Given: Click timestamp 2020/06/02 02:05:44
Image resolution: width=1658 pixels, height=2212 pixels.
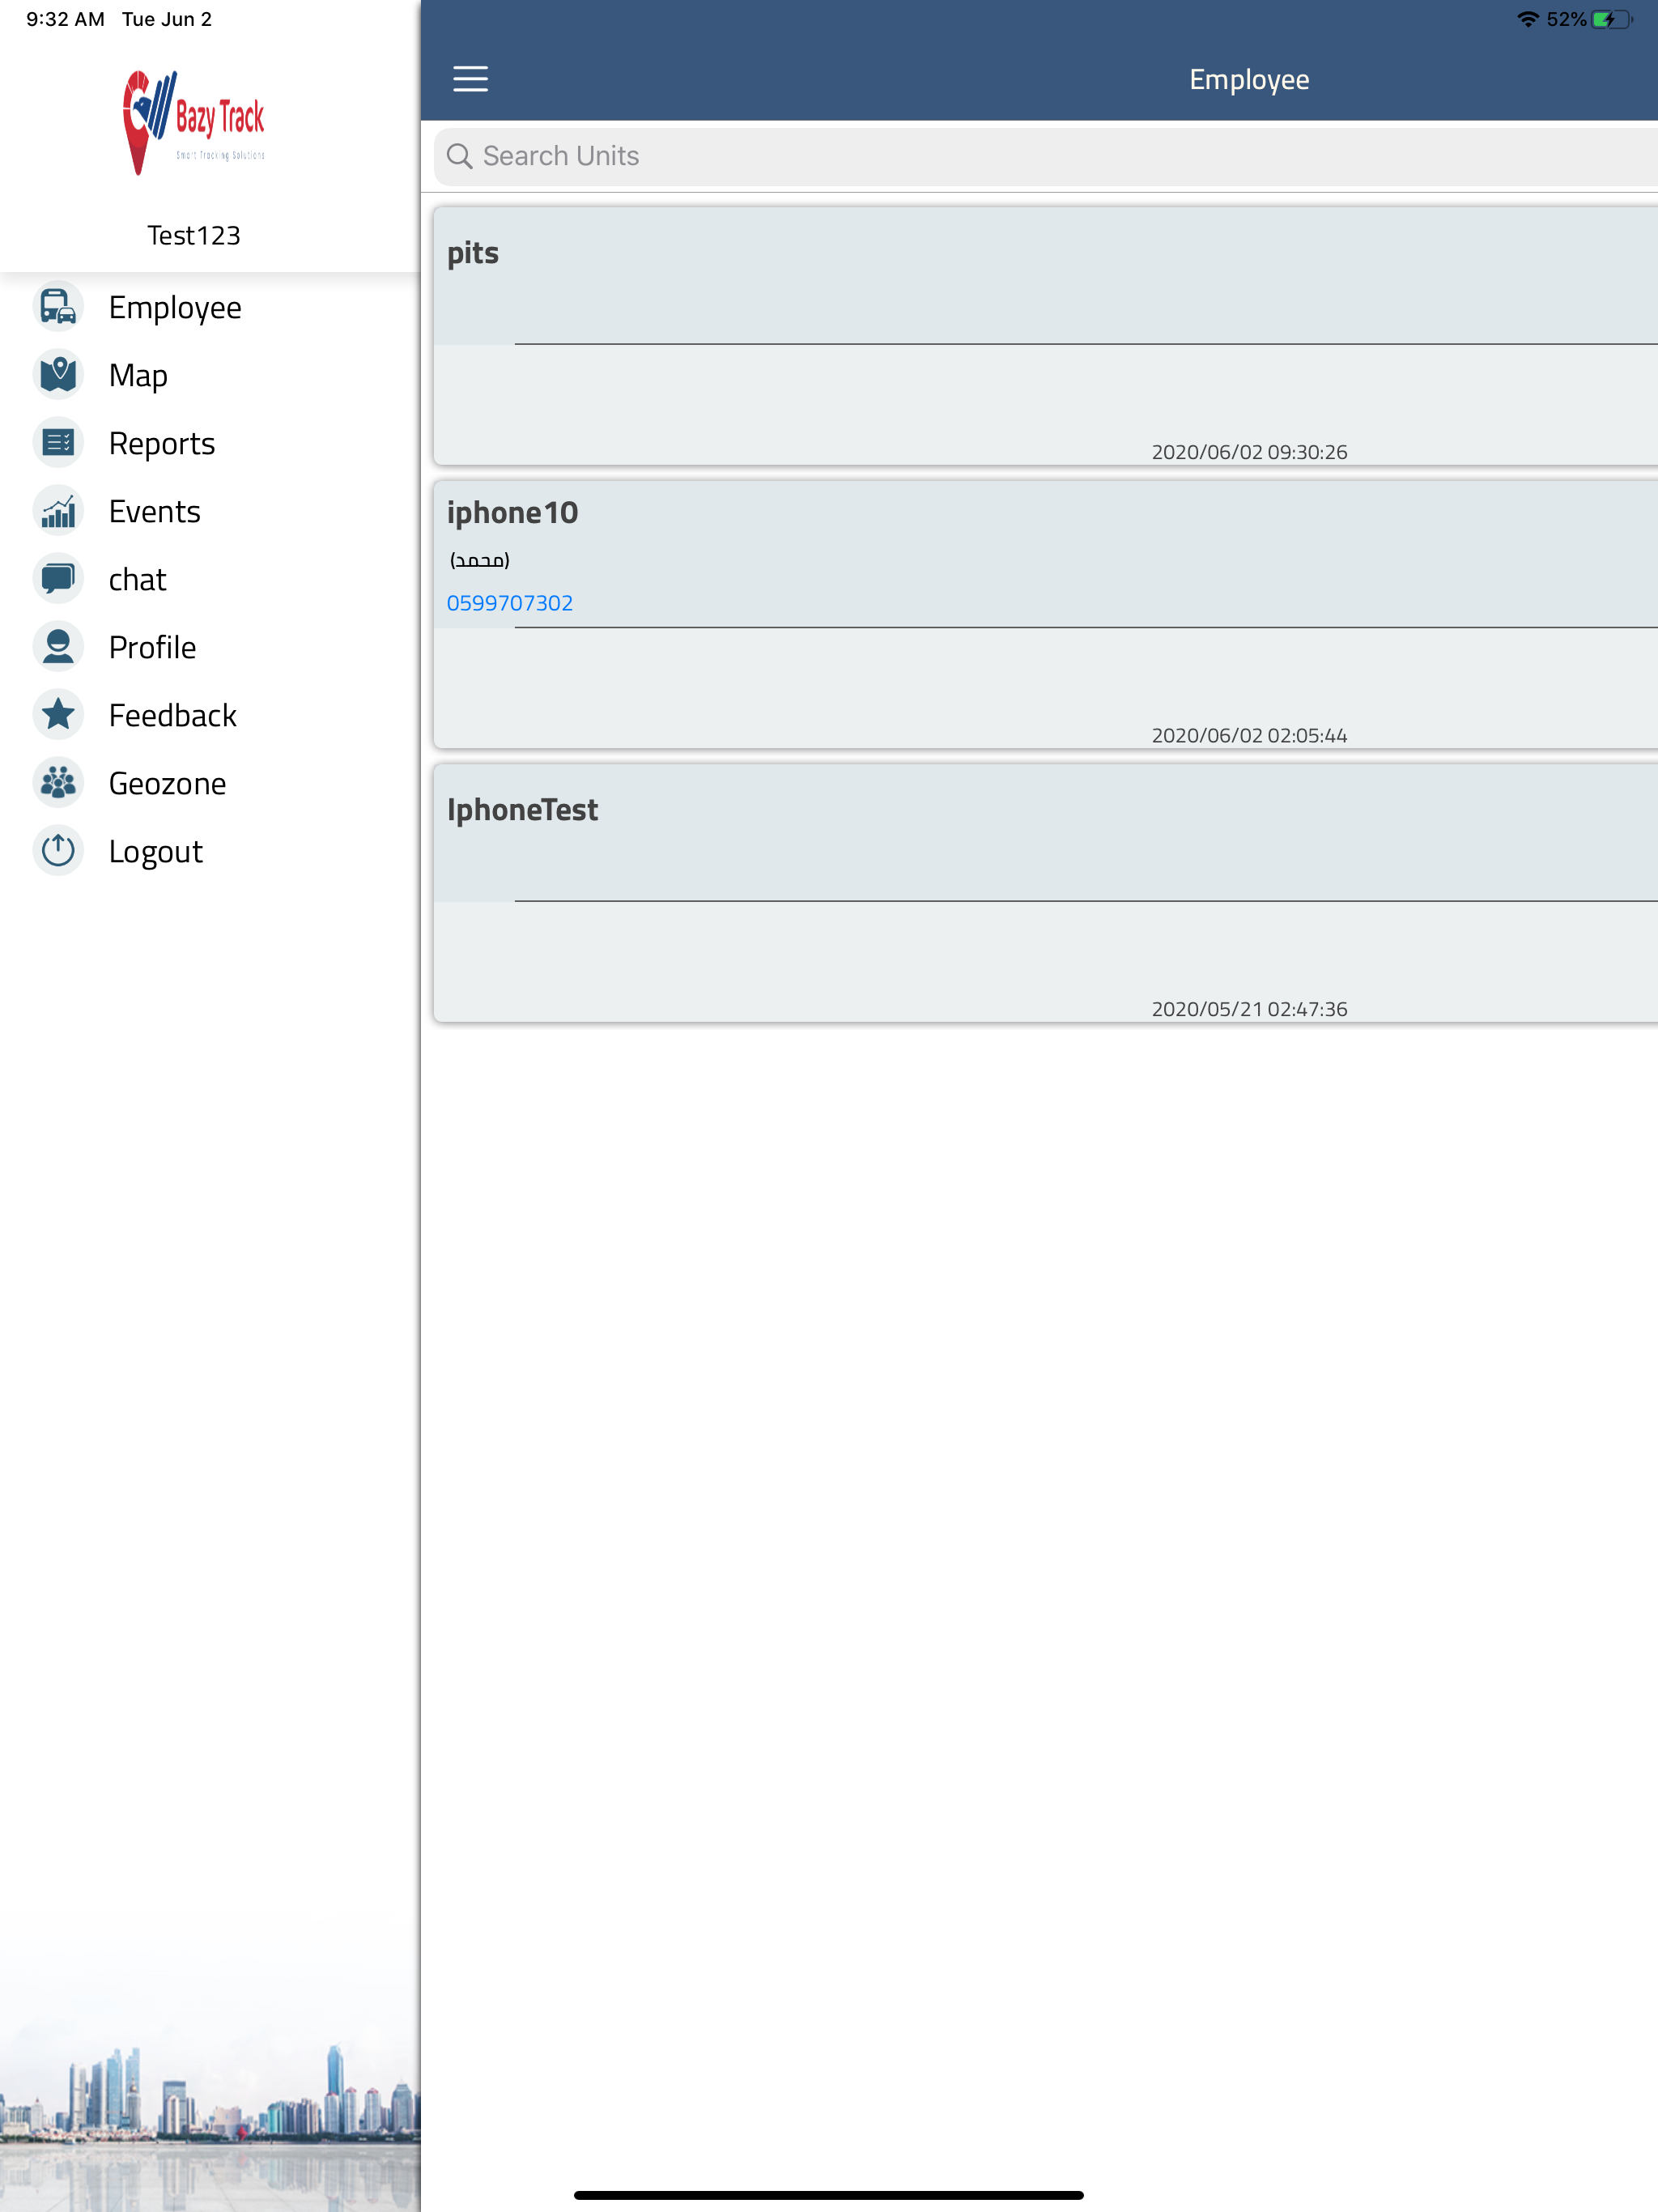Looking at the screenshot, I should click(x=1249, y=736).
